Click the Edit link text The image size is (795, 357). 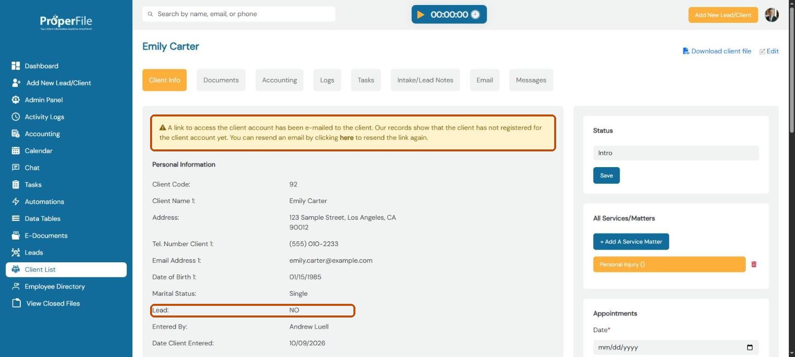pos(773,51)
